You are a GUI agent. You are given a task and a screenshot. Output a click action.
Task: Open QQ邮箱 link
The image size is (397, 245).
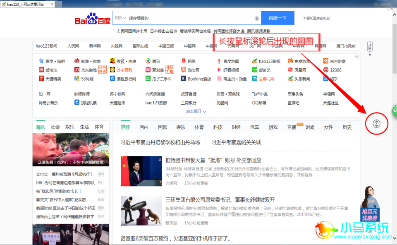[259, 103]
